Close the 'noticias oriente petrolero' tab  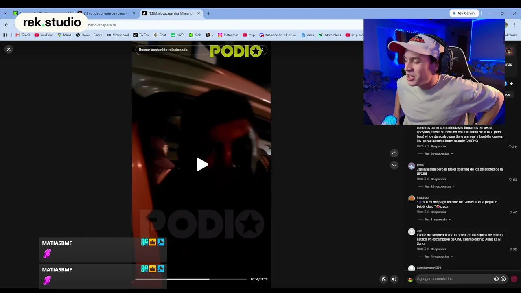click(x=134, y=13)
